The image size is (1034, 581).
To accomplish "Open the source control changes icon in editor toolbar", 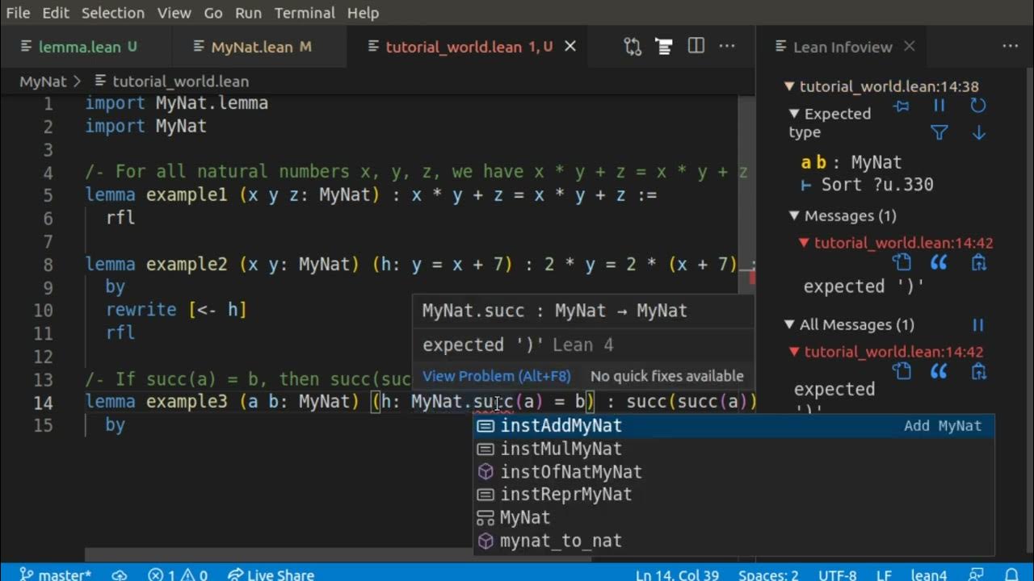I will 633,47.
